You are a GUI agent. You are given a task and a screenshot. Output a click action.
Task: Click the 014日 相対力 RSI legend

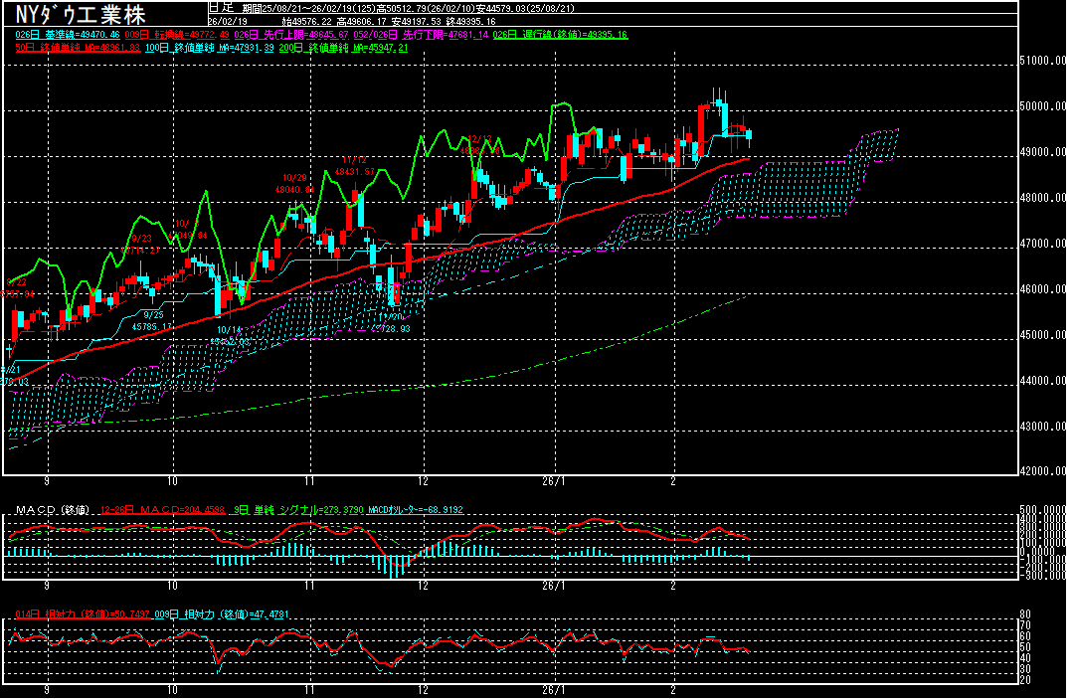coord(87,614)
